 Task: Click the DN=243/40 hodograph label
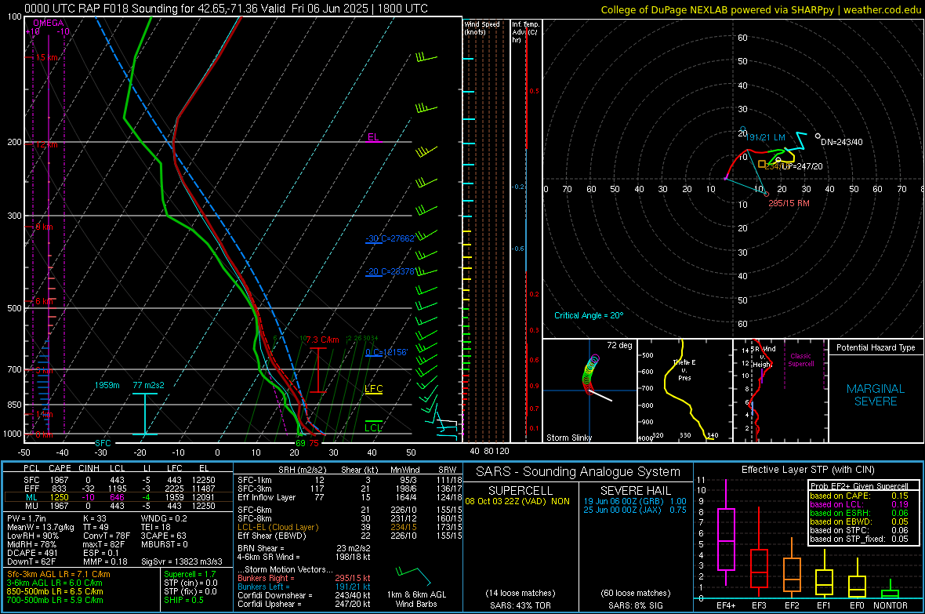pyautogui.click(x=842, y=142)
